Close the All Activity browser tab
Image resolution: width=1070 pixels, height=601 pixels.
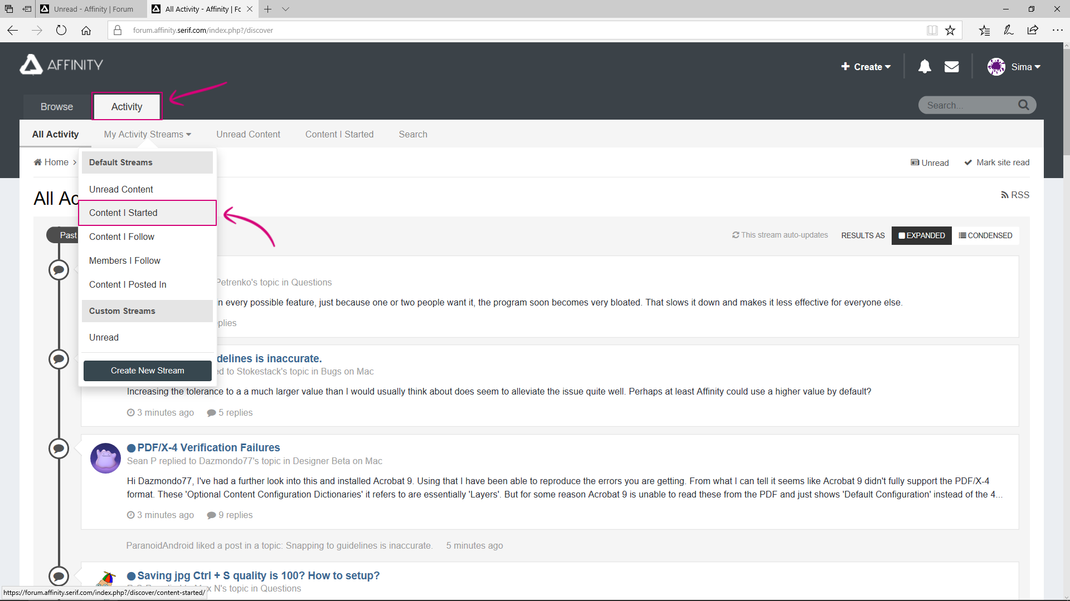[250, 9]
